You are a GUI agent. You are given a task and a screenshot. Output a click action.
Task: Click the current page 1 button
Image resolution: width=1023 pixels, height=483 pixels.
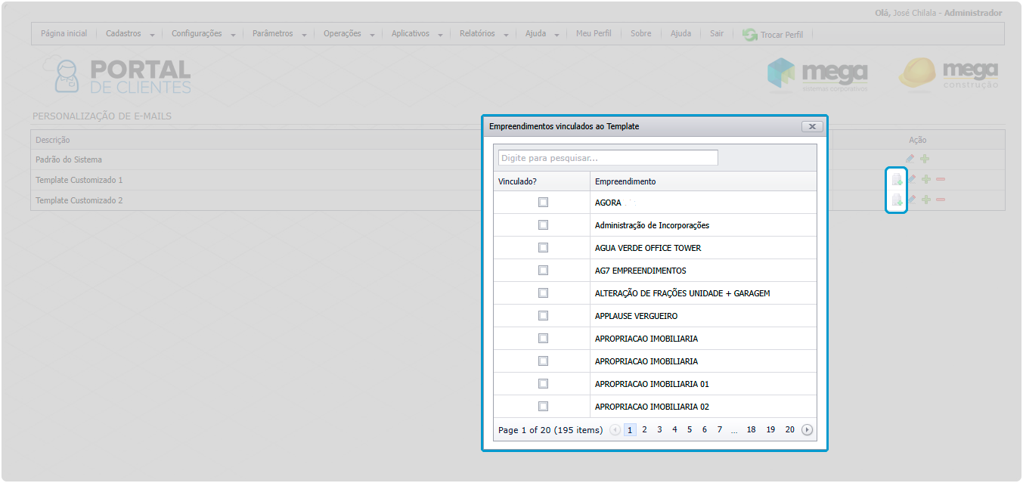click(x=630, y=430)
